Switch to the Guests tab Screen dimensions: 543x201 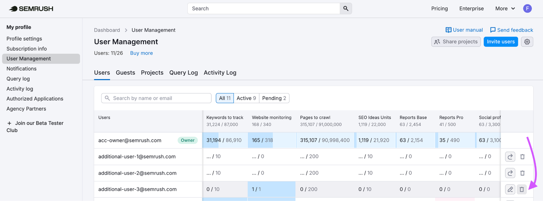pyautogui.click(x=126, y=73)
